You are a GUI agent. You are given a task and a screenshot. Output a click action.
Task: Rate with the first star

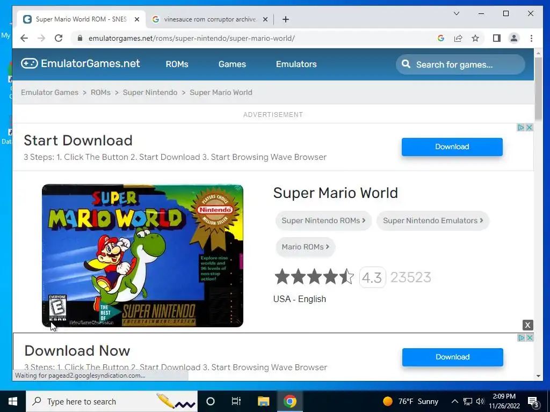(x=282, y=277)
